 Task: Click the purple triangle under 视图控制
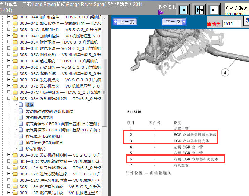pos(161,13)
